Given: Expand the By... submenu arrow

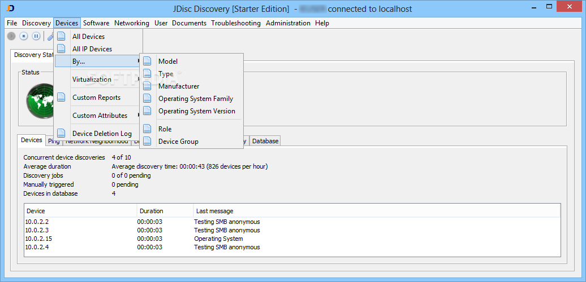Looking at the screenshot, I should [139, 61].
